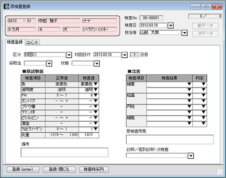Click the 登録・閉じる button
Viewport: 226px width, 178px height.
coord(59,169)
